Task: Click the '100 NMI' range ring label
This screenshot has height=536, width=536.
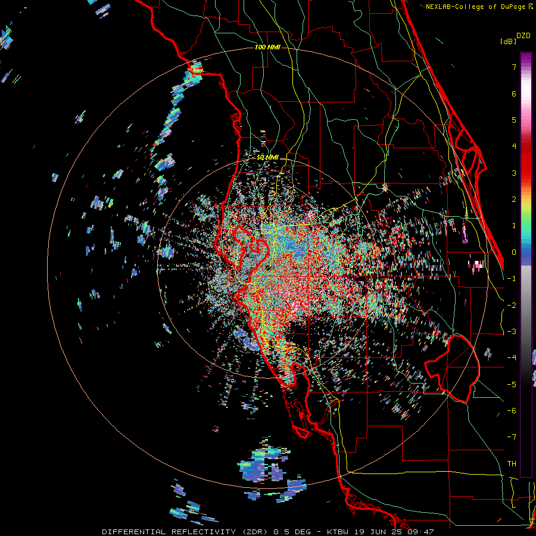Action: pos(267,47)
